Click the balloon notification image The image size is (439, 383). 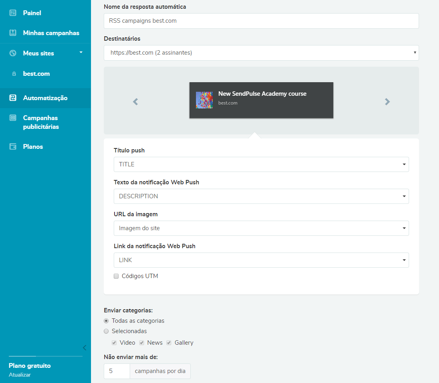(x=204, y=100)
